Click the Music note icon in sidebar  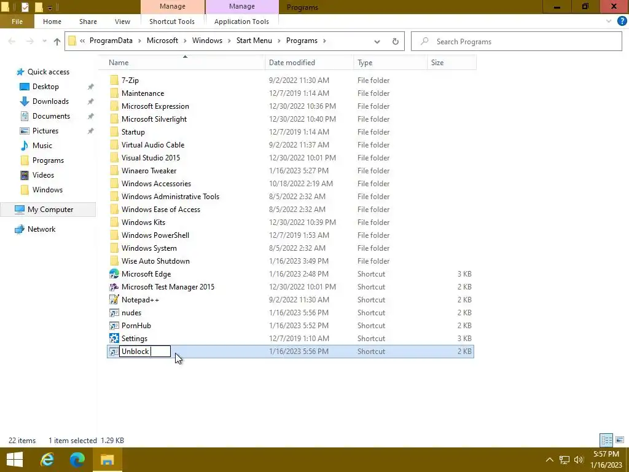point(25,145)
